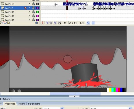Unlock Layer 34 with its padlock icon
Viewport: 134px width, 109px height.
(x=33, y=16)
